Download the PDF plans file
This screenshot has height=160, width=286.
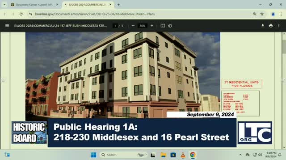tap(263, 26)
